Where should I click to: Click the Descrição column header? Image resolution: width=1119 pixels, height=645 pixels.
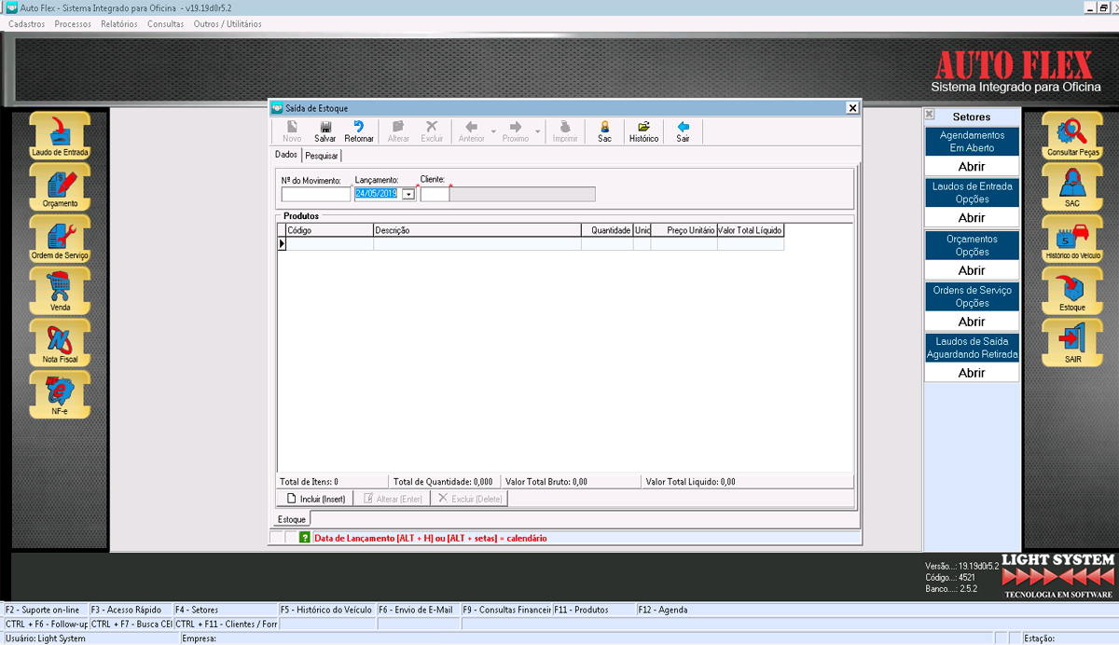477,229
